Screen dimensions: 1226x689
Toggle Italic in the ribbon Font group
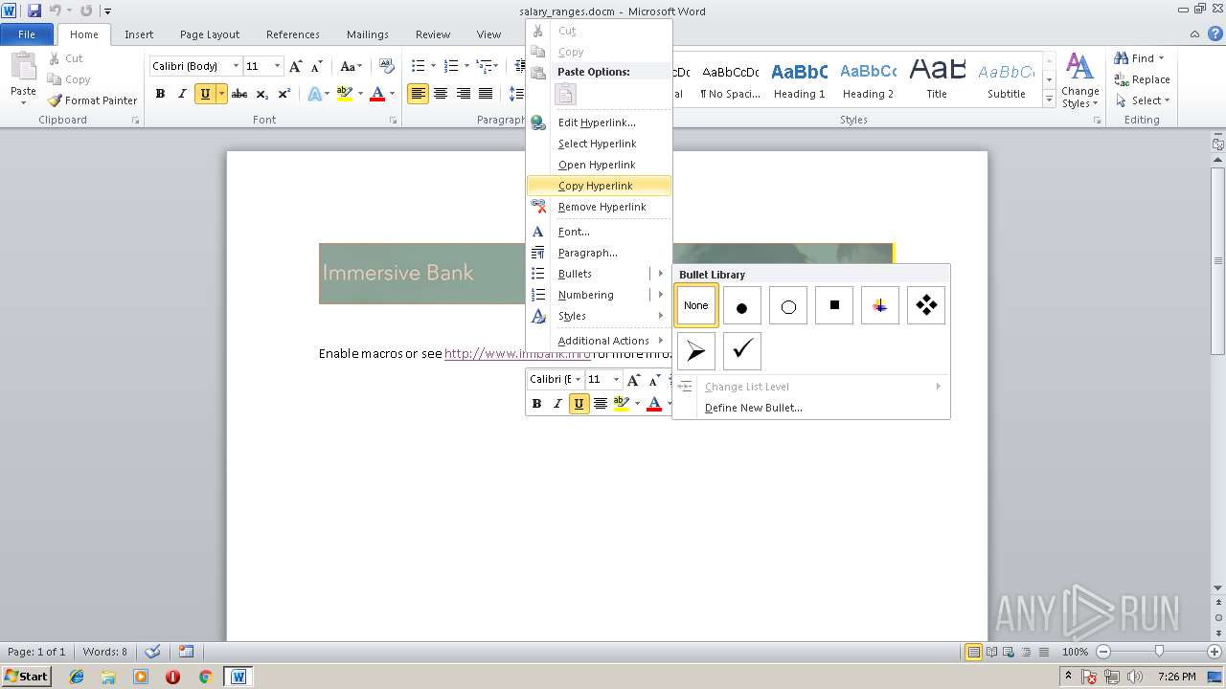182,94
